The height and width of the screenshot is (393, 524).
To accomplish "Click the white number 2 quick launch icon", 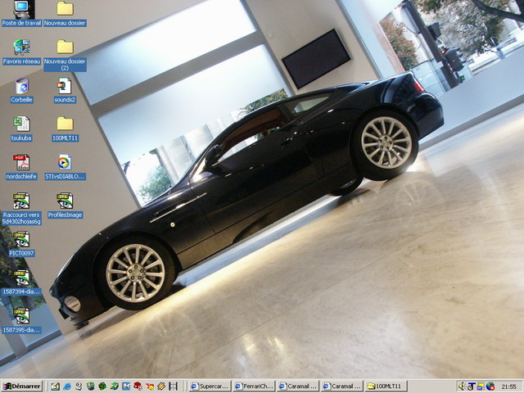I will click(x=79, y=386).
